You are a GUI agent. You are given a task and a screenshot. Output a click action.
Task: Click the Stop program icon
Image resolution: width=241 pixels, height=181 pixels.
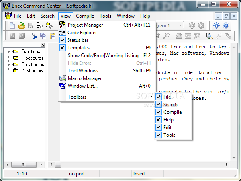tap(201, 25)
